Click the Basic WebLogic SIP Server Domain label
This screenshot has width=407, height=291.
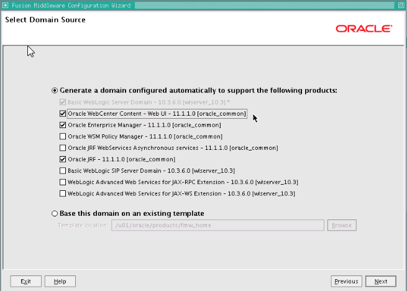pos(151,171)
